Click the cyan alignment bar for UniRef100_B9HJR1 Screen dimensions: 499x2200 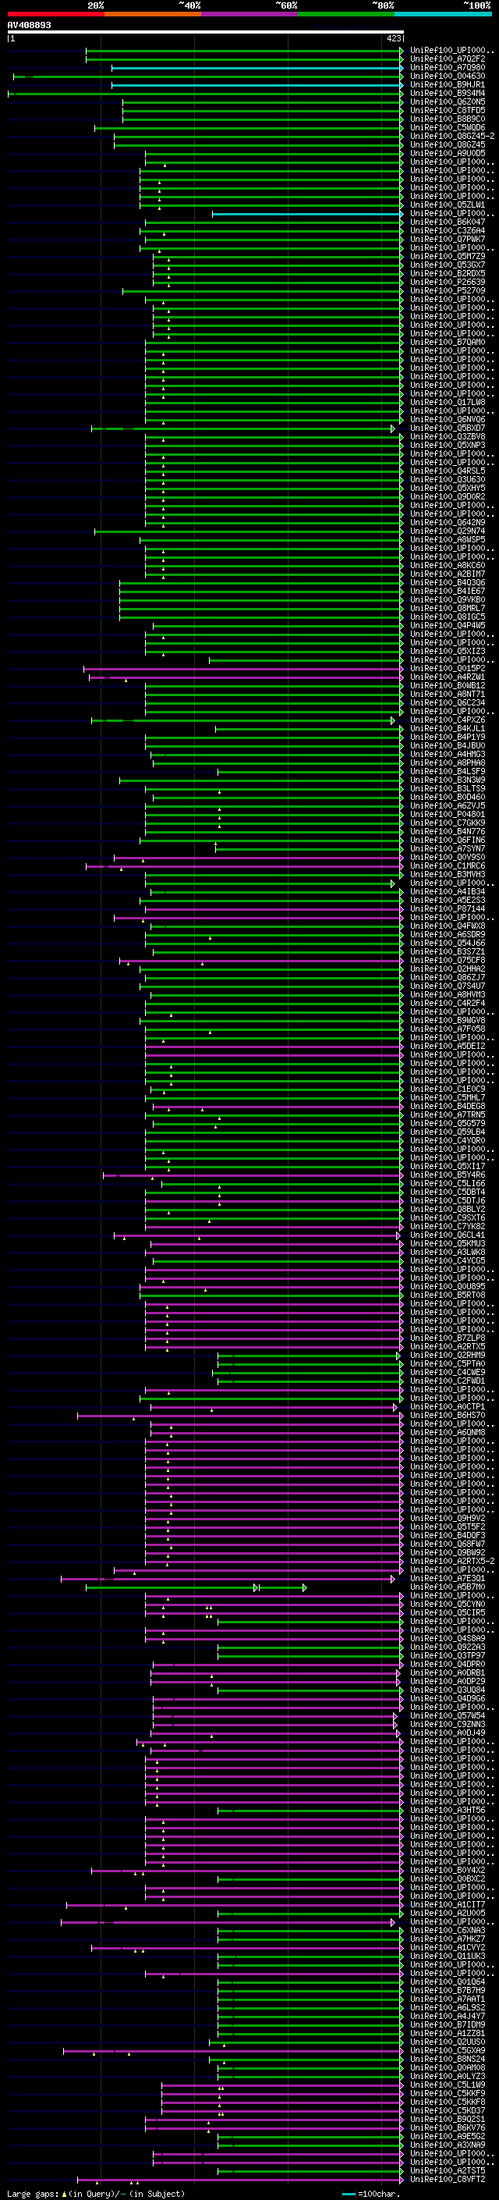(257, 84)
